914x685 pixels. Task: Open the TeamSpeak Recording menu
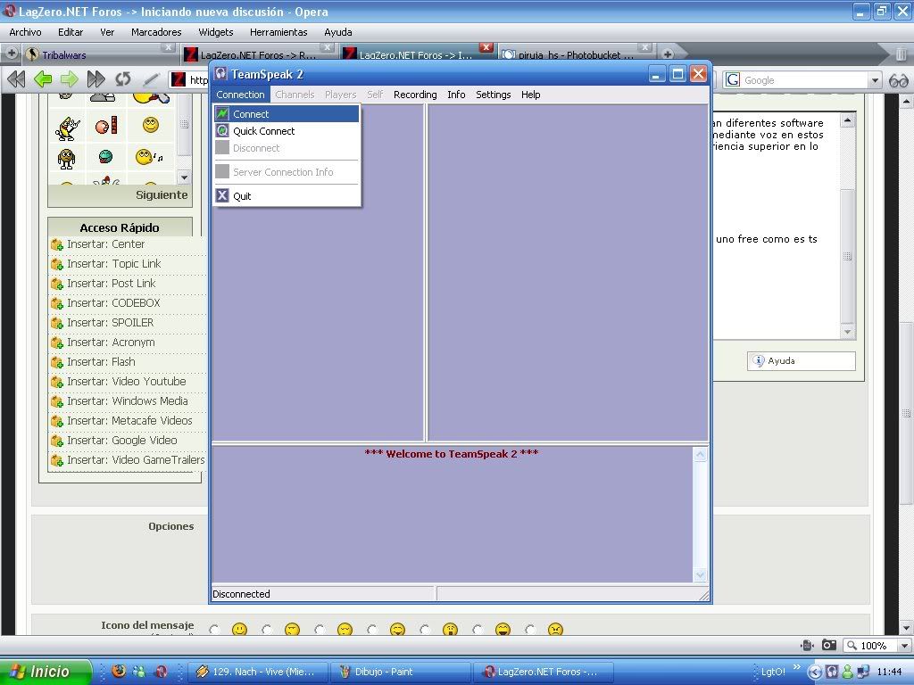click(x=415, y=95)
